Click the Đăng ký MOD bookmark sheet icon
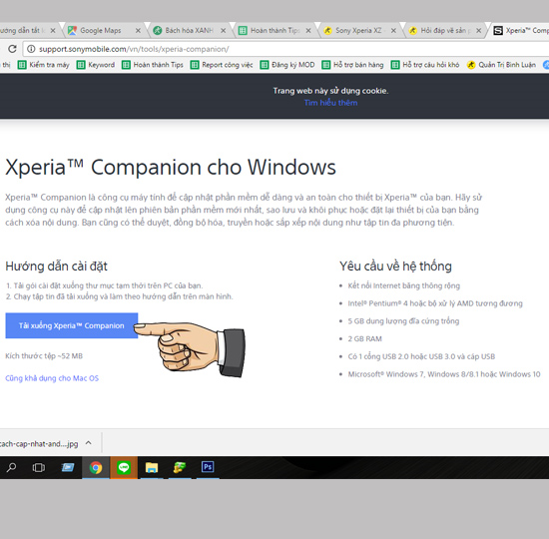The height and width of the screenshot is (539, 549). pyautogui.click(x=265, y=65)
